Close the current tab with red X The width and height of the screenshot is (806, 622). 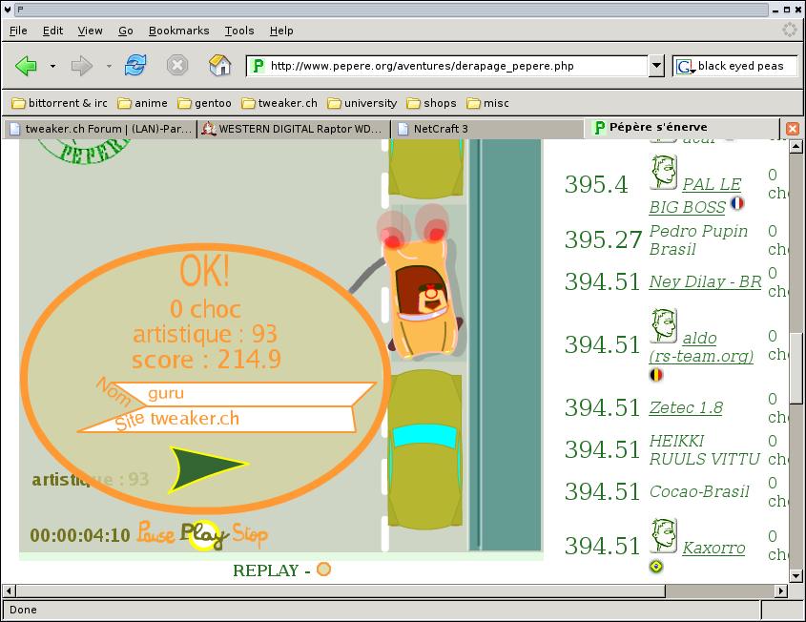point(792,128)
